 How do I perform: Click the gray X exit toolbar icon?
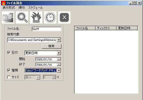pos(64,17)
